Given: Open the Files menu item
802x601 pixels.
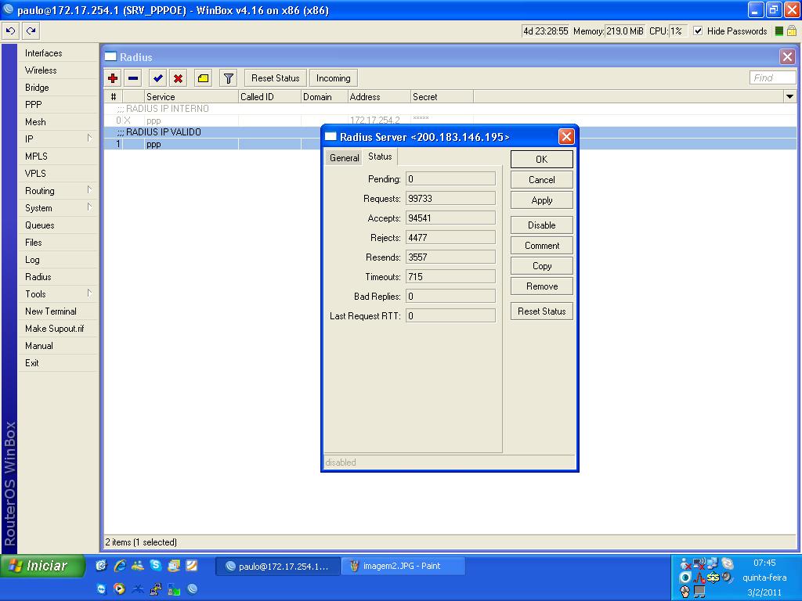Looking at the screenshot, I should tap(58, 243).
